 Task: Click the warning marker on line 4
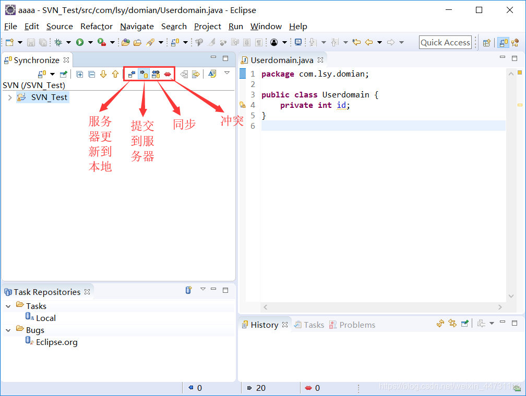point(243,105)
